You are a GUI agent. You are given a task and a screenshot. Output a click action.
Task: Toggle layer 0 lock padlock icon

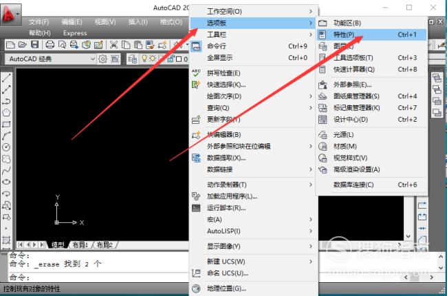(171, 59)
